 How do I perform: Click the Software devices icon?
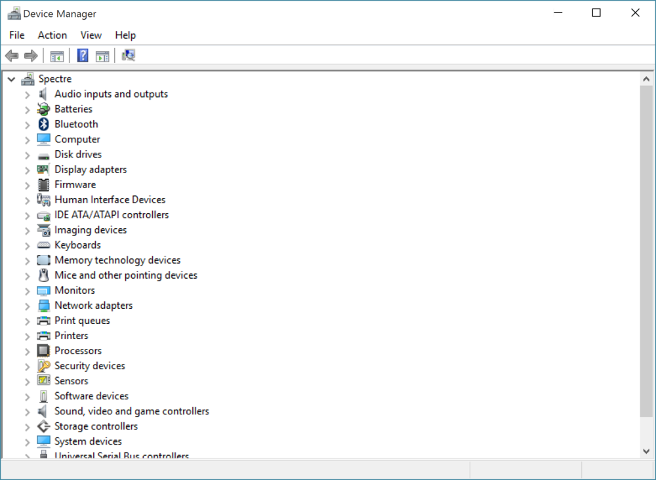click(x=43, y=396)
